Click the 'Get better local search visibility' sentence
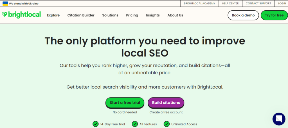The height and width of the screenshot is (128, 288). (145, 87)
